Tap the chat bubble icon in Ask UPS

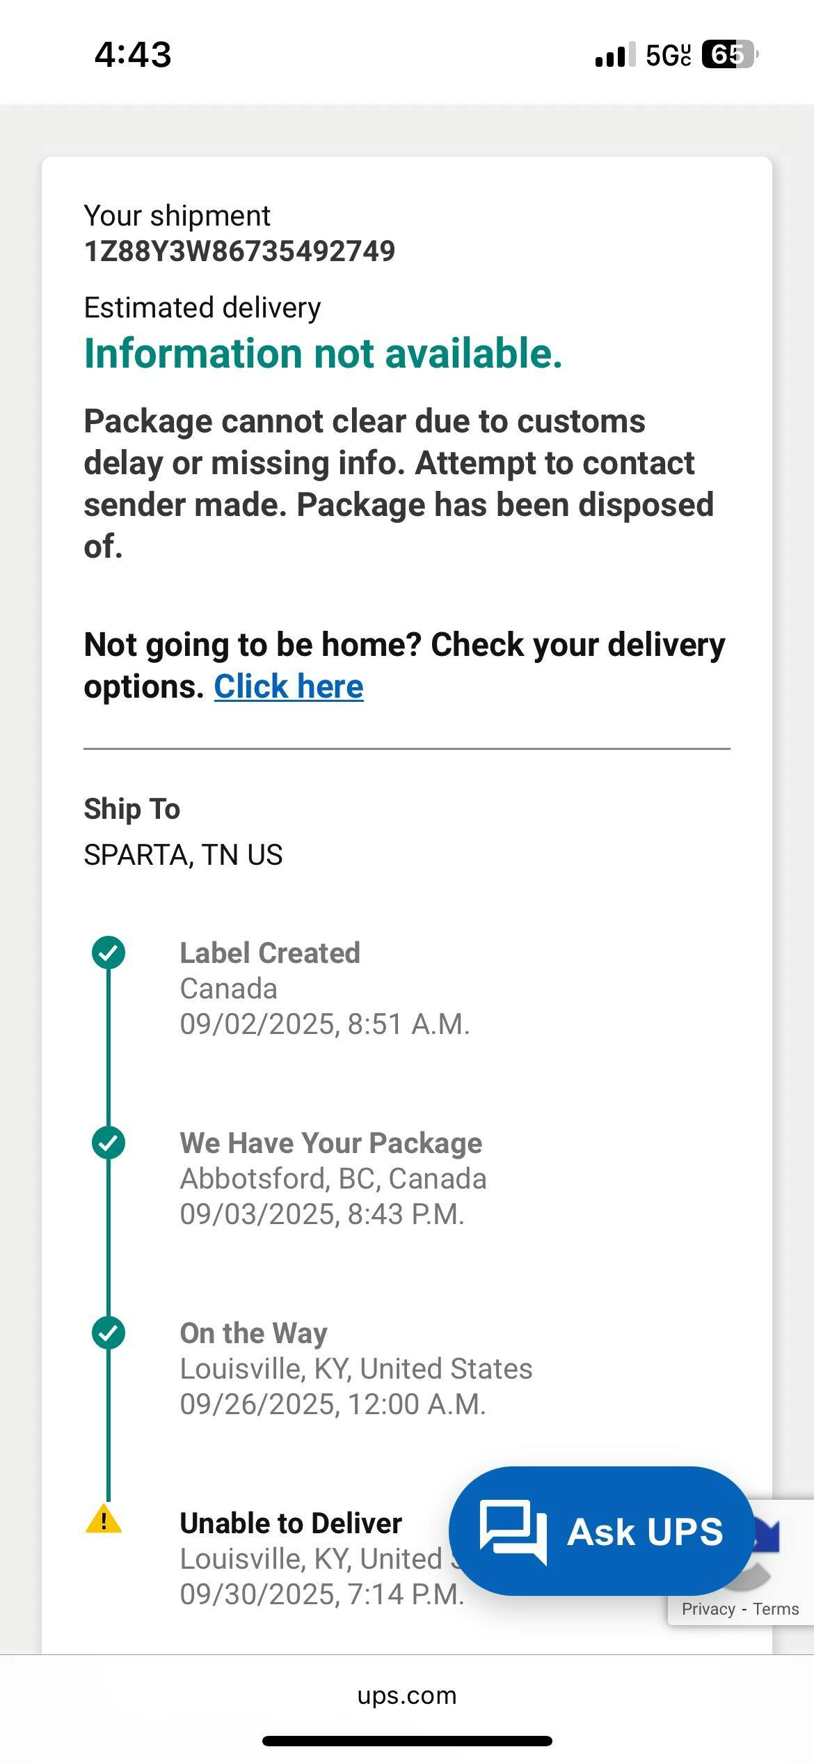coord(513,1531)
